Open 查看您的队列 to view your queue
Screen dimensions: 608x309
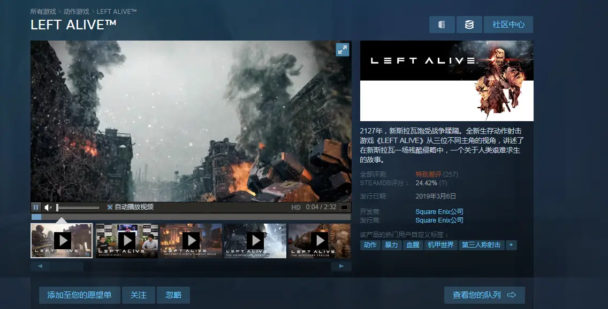484,295
